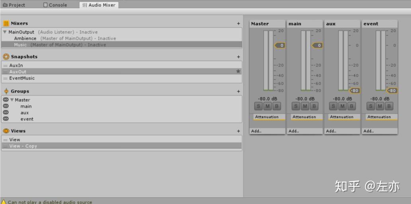The image size is (411, 204).
Task: Toggle visibility of aux group
Action: point(6,112)
